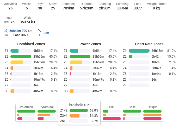Click the orange SS bar in Combined Zones
Image resolution: width=179 pixels, height=128 pixels.
[13, 91]
